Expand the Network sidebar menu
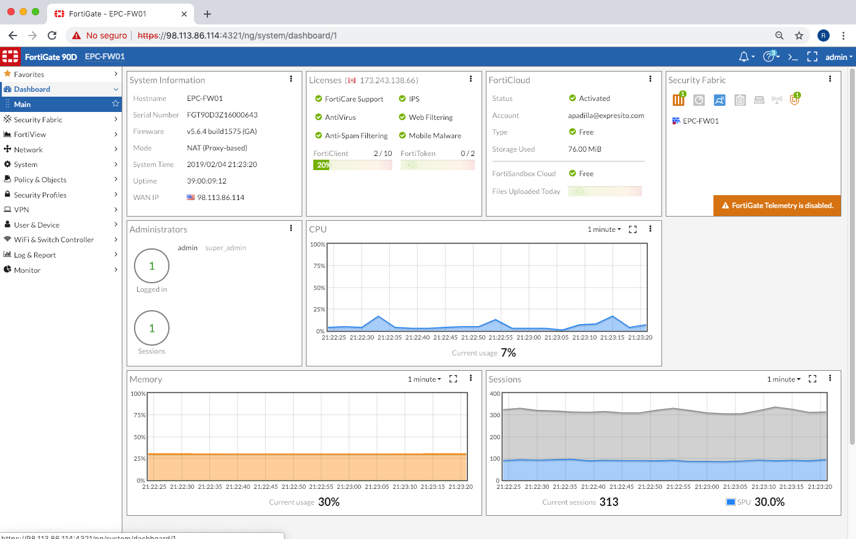This screenshot has width=856, height=539. click(x=61, y=149)
